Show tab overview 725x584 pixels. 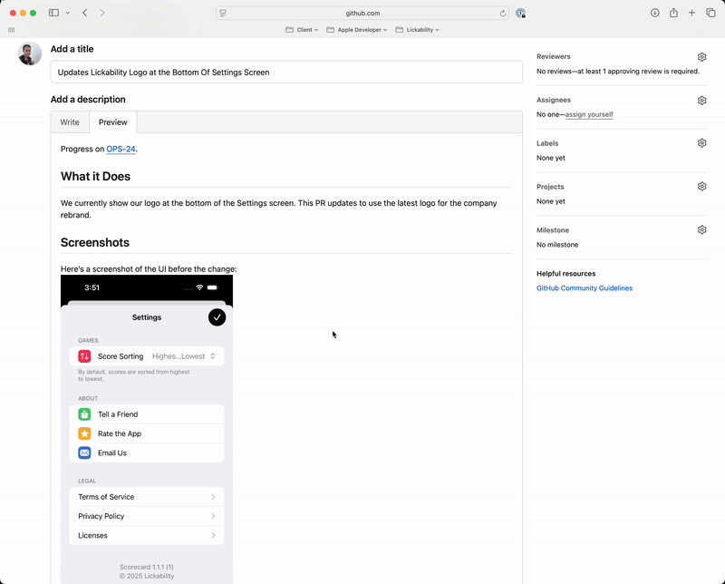710,13
